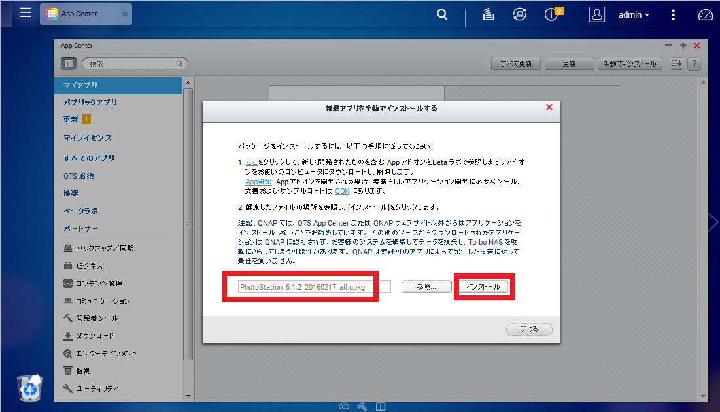
Task: Click the 参照... browse button
Action: pyautogui.click(x=426, y=286)
